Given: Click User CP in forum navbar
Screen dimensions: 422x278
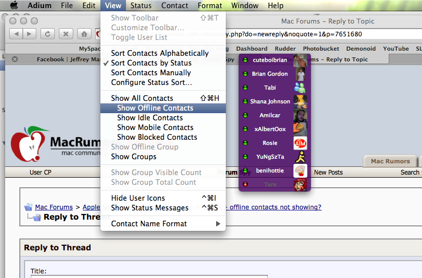Looking at the screenshot, I should click(x=40, y=172).
